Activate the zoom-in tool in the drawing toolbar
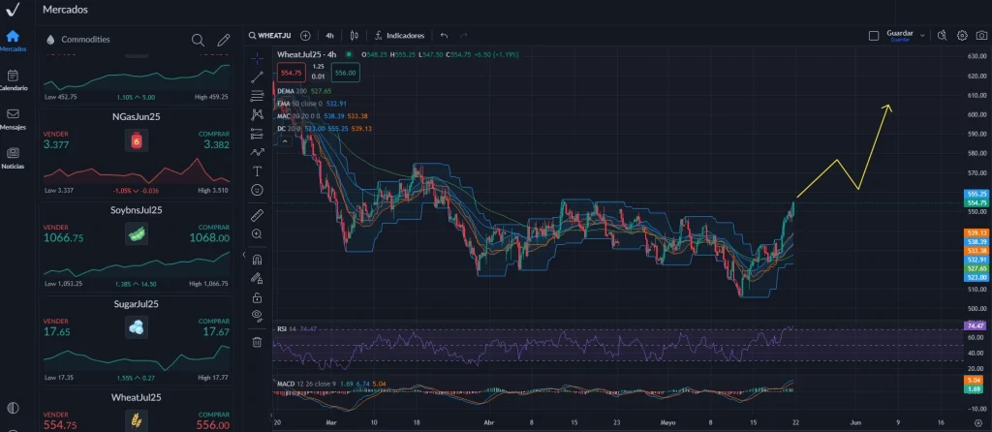 [257, 233]
